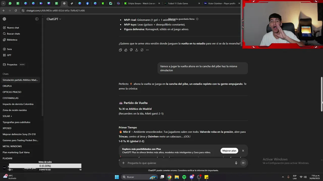
Task: Open chat Mejorar definición Sony ZV-E10
Action: point(20,134)
